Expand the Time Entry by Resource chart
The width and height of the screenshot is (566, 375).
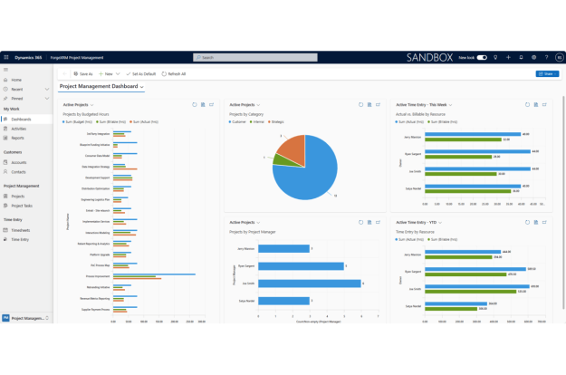tap(544, 222)
